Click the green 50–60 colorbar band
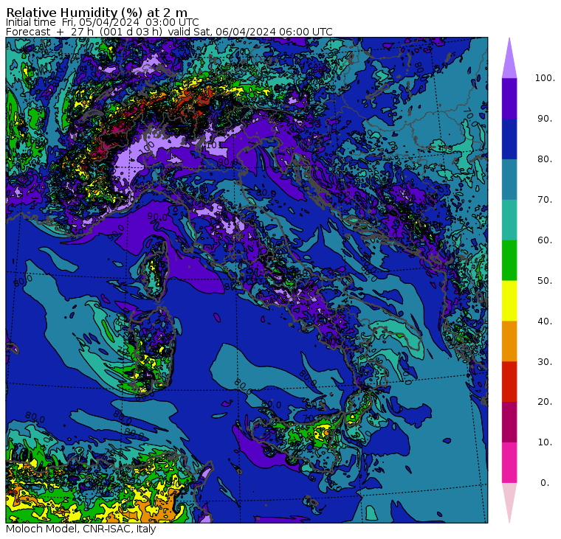 pyautogui.click(x=509, y=260)
